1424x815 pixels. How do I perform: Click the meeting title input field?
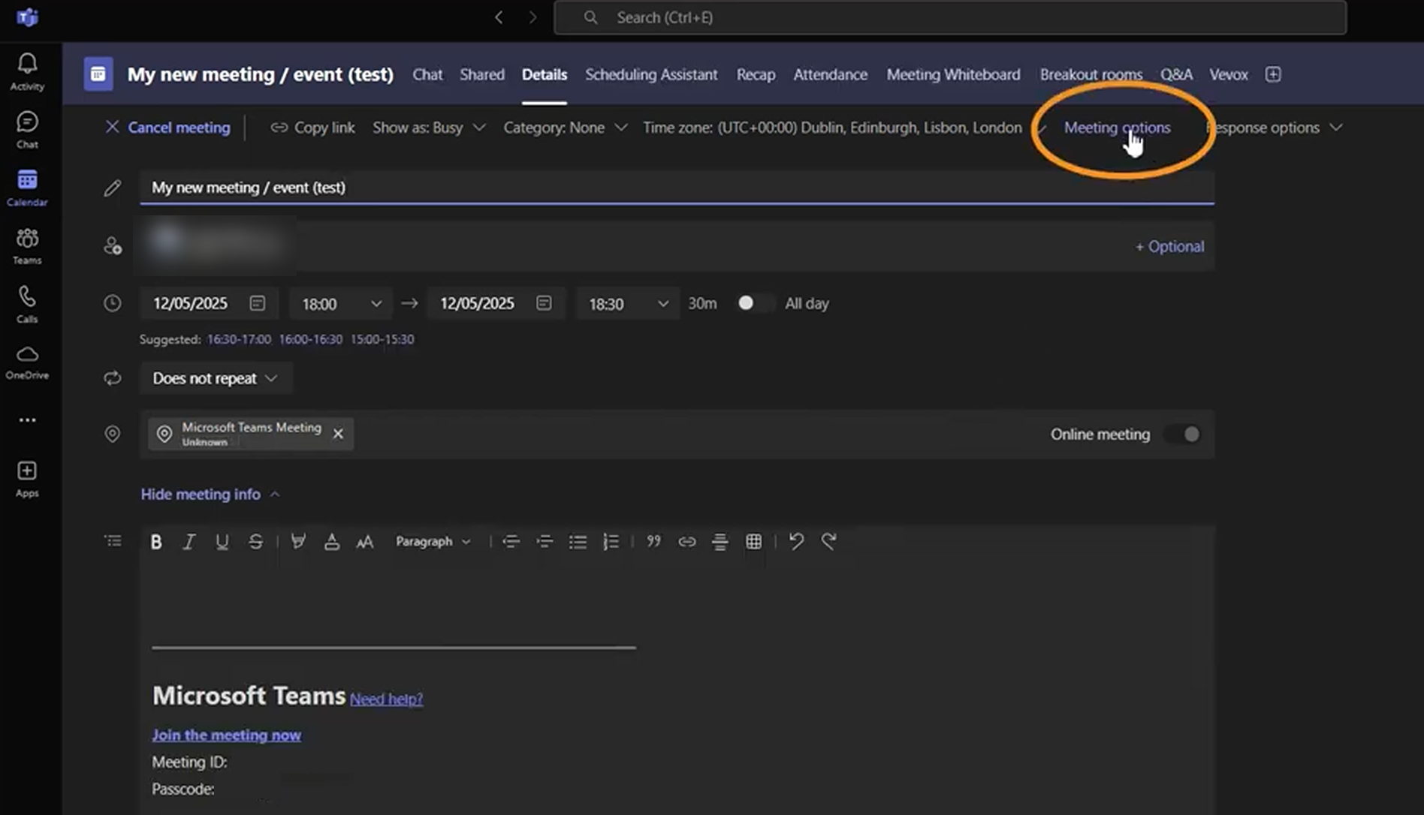click(676, 188)
